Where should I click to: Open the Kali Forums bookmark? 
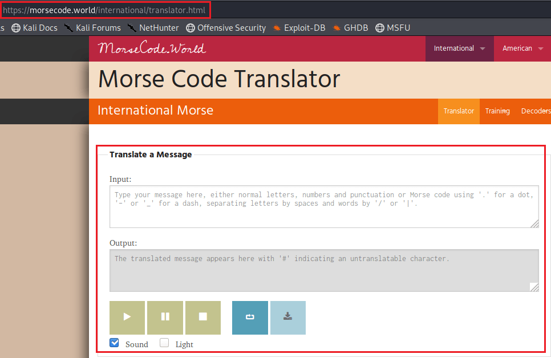[92, 27]
